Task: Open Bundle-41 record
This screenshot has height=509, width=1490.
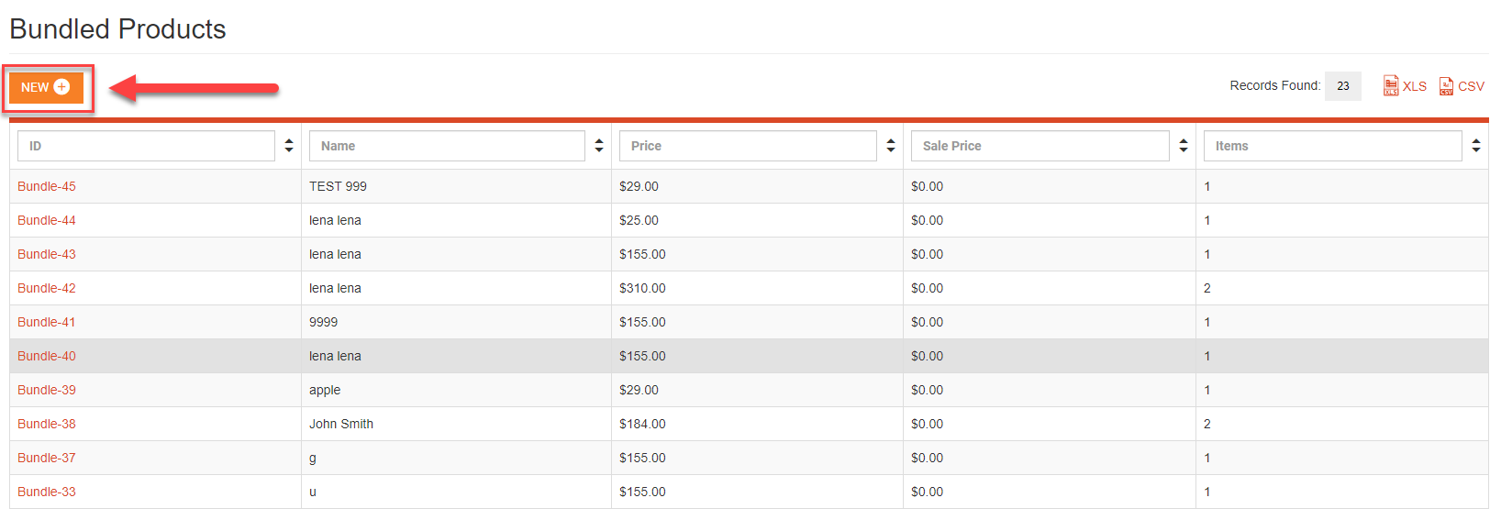Action: coord(47,322)
